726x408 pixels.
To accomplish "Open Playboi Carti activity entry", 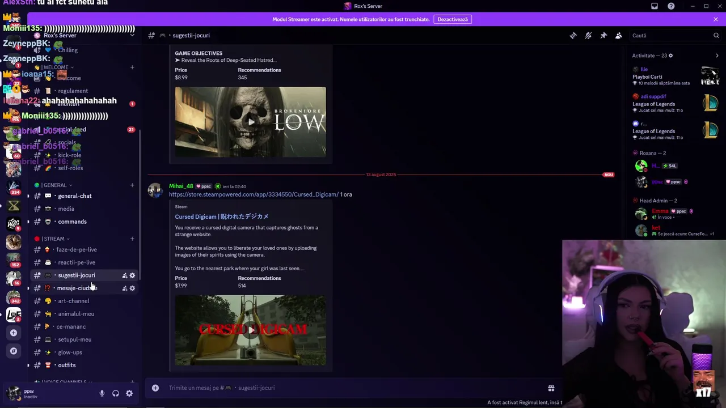I will (x=676, y=76).
